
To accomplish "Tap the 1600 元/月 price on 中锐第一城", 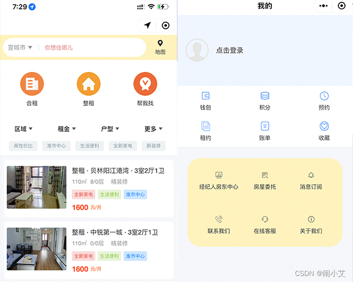I will tap(87, 269).
